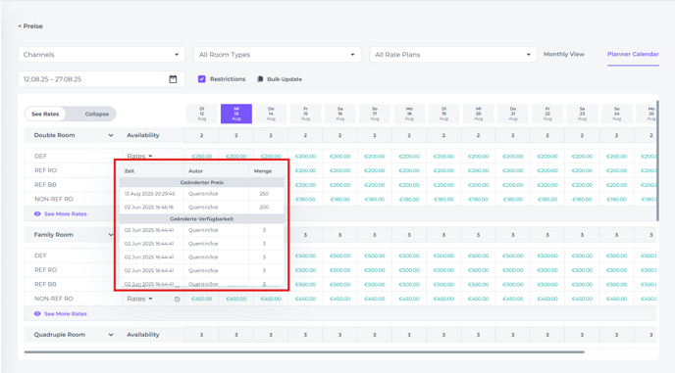Switch to Collapse mode

tap(97, 114)
